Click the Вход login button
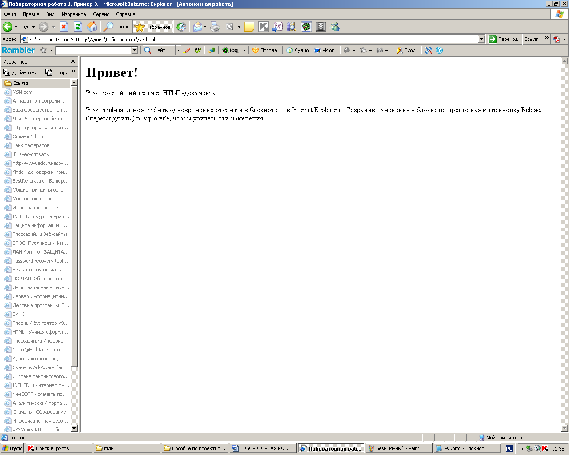The image size is (569, 455). click(406, 50)
